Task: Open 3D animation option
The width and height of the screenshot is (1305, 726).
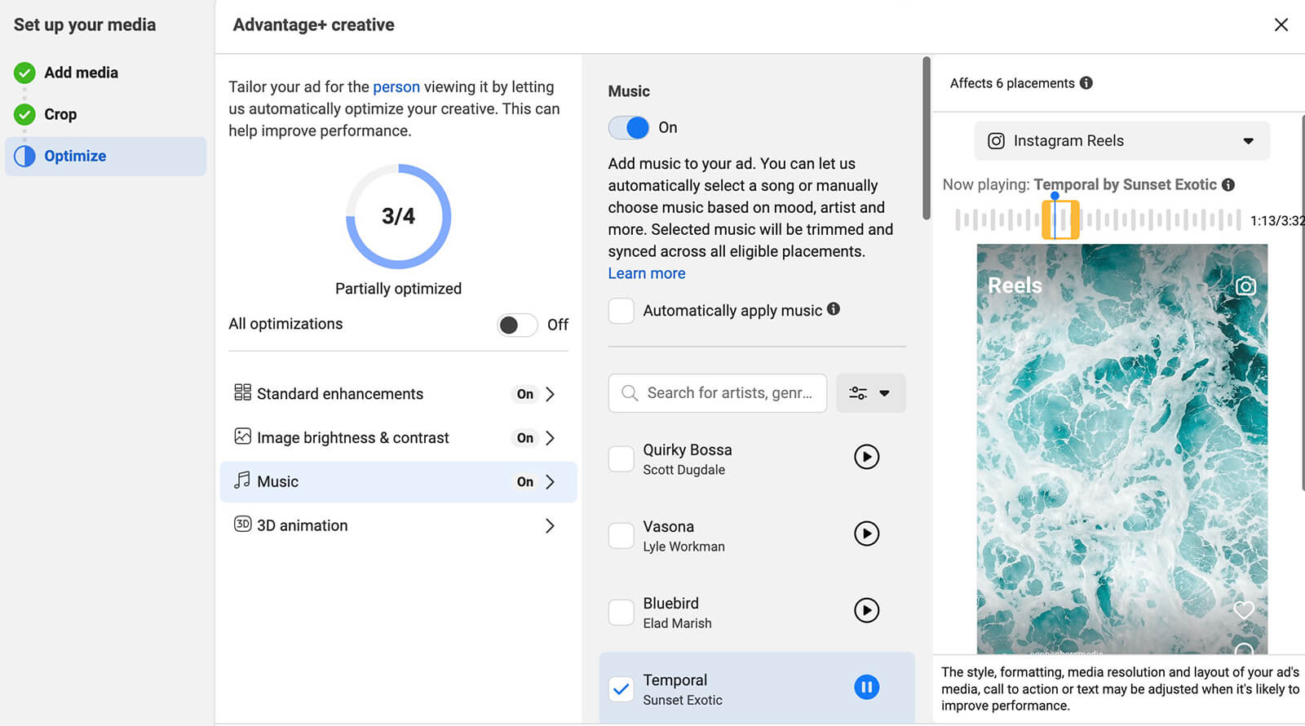Action: [x=398, y=526]
